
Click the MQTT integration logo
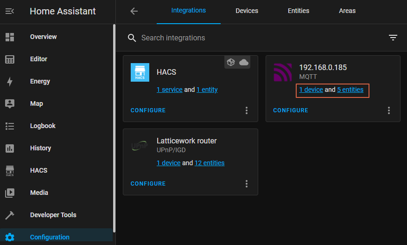282,72
